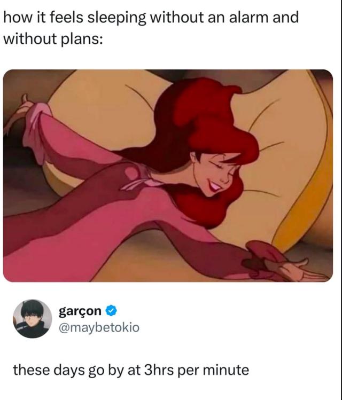Select the '3hrs per minute' tweet text
This screenshot has height=400, width=342.
pos(131,370)
